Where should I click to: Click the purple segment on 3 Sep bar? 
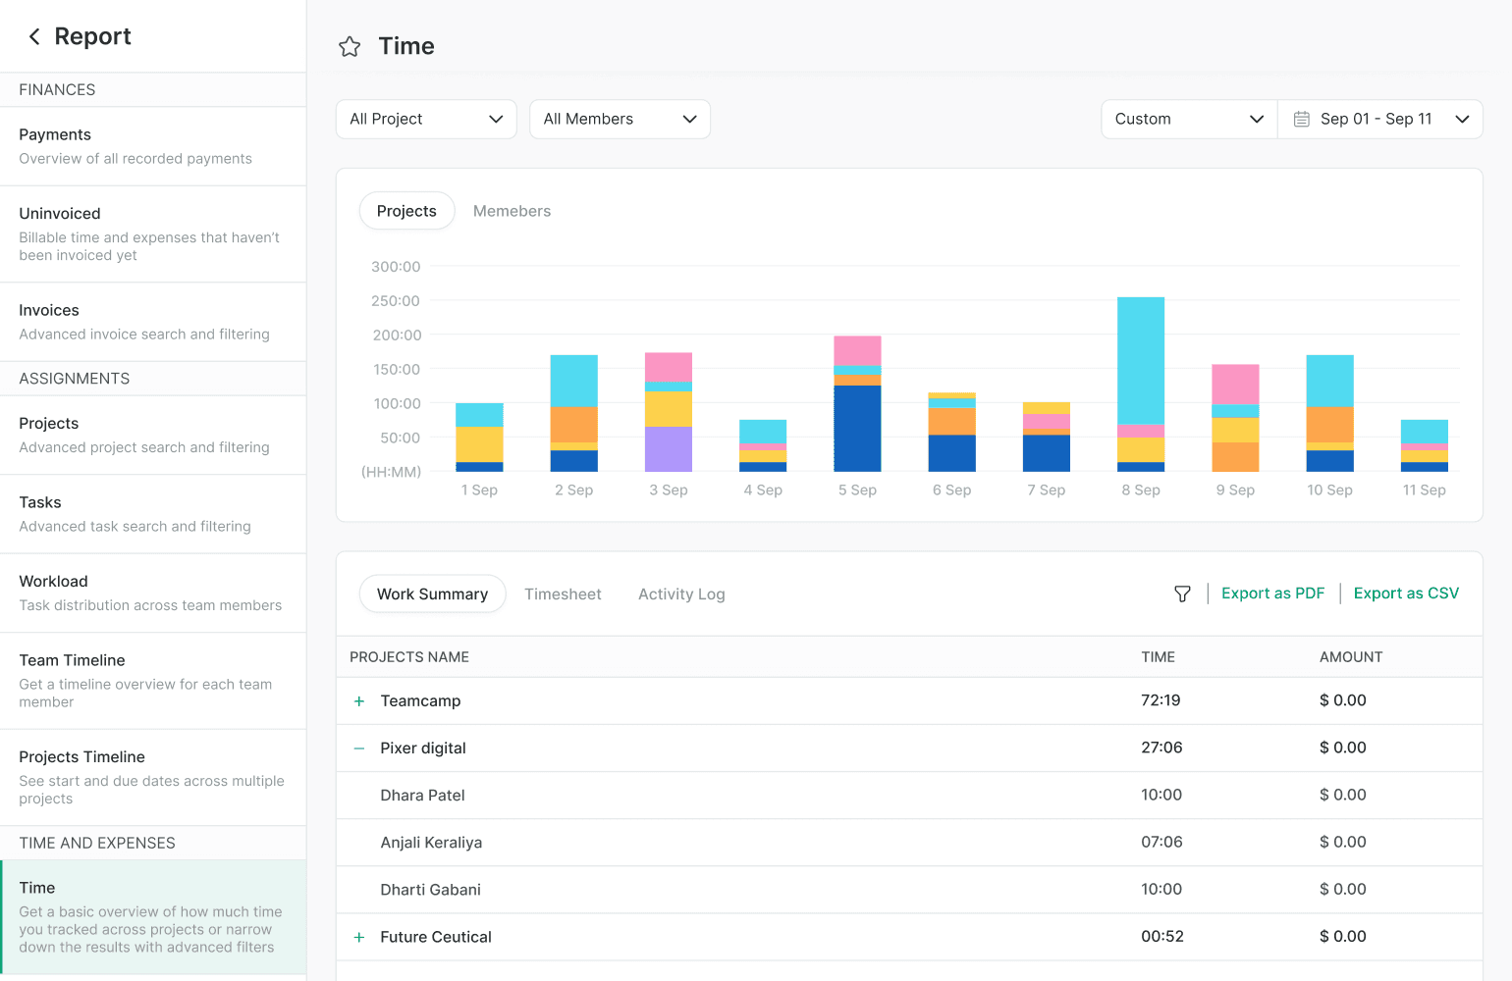coord(669,449)
